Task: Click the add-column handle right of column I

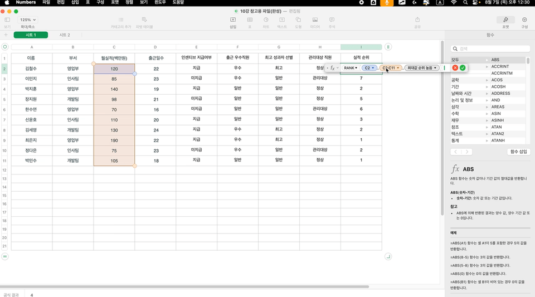Action: [388, 47]
